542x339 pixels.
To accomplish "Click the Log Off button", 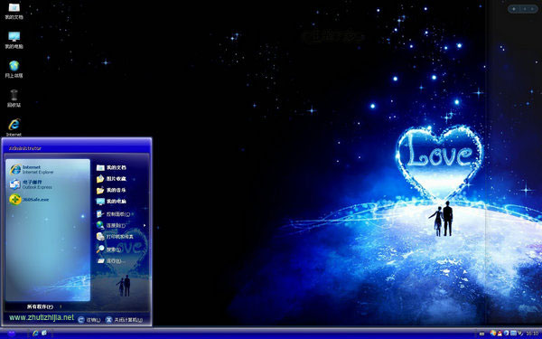I will (x=89, y=320).
